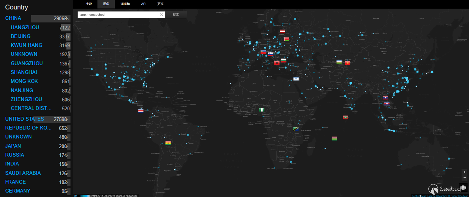Open the map layers control

(463, 188)
